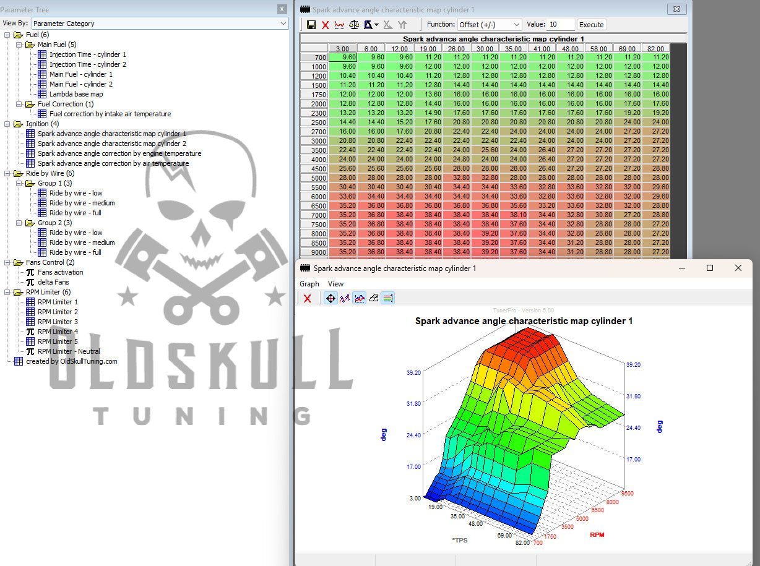The height and width of the screenshot is (566, 760).
Task: Toggle the rainbow color shading on graph
Action: [x=387, y=298]
